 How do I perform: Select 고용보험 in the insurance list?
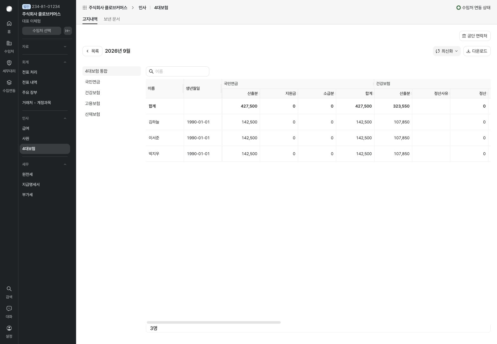point(112,103)
